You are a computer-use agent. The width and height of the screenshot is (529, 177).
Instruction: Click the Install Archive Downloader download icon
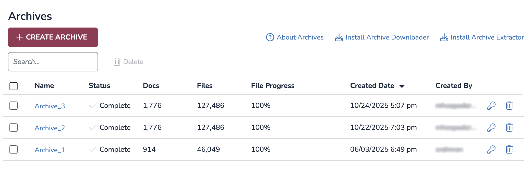point(339,37)
